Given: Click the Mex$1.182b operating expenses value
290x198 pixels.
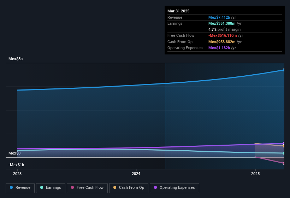Looking at the screenshot, I should pos(219,48).
